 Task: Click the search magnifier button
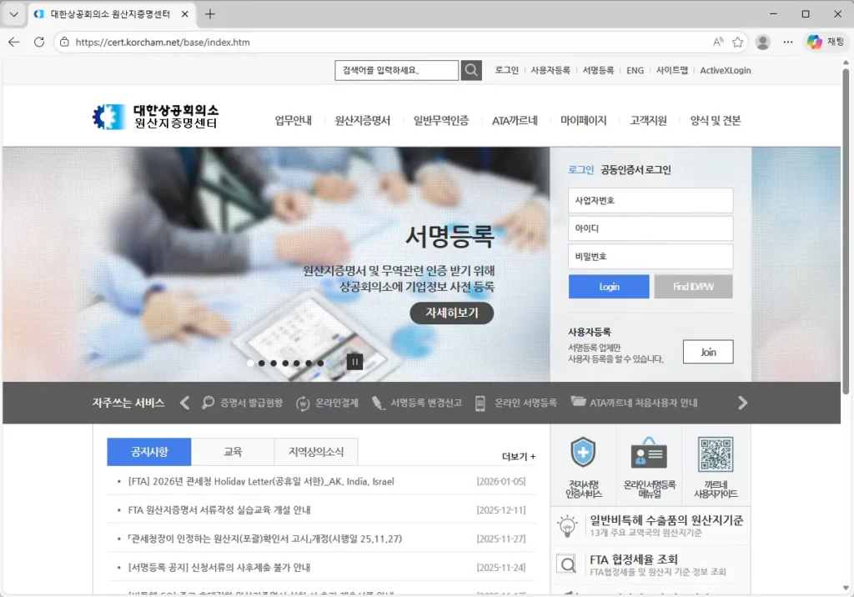tap(471, 70)
